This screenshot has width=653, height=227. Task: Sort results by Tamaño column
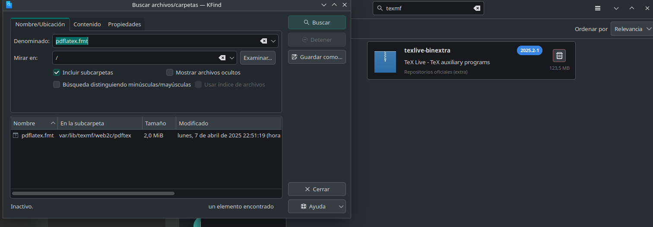pos(159,123)
